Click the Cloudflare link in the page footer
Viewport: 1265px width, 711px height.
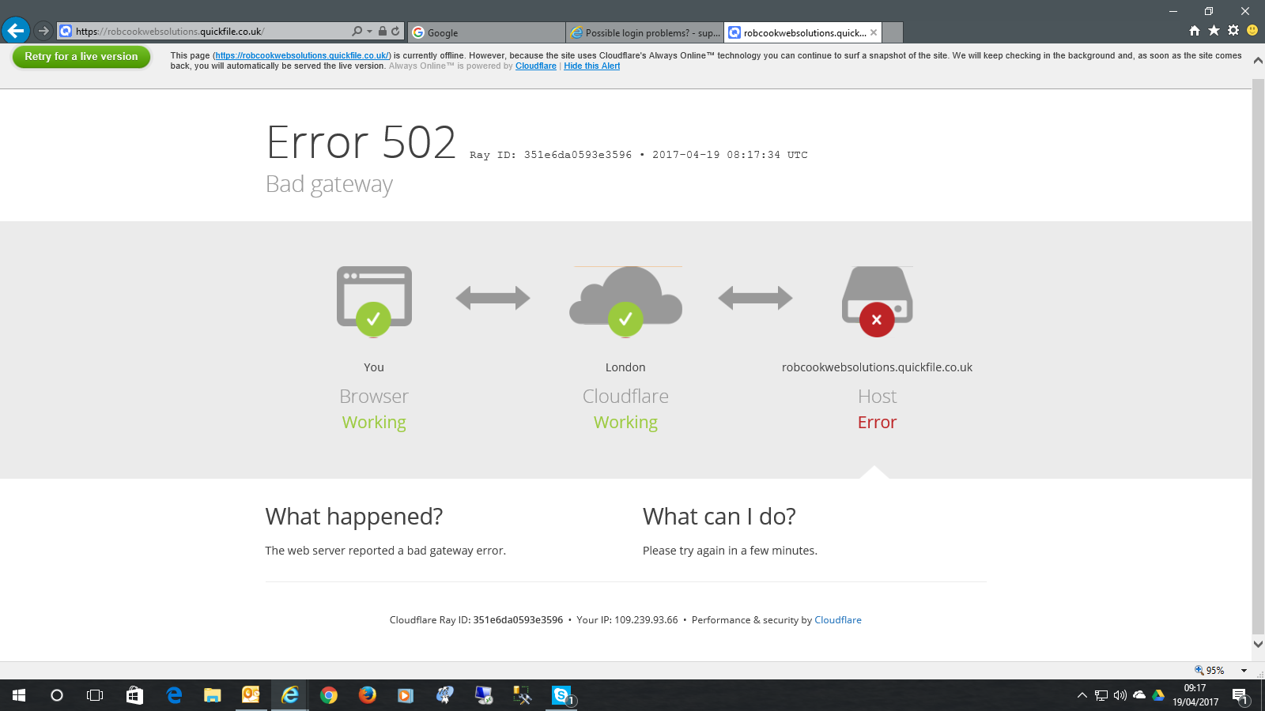pos(838,620)
